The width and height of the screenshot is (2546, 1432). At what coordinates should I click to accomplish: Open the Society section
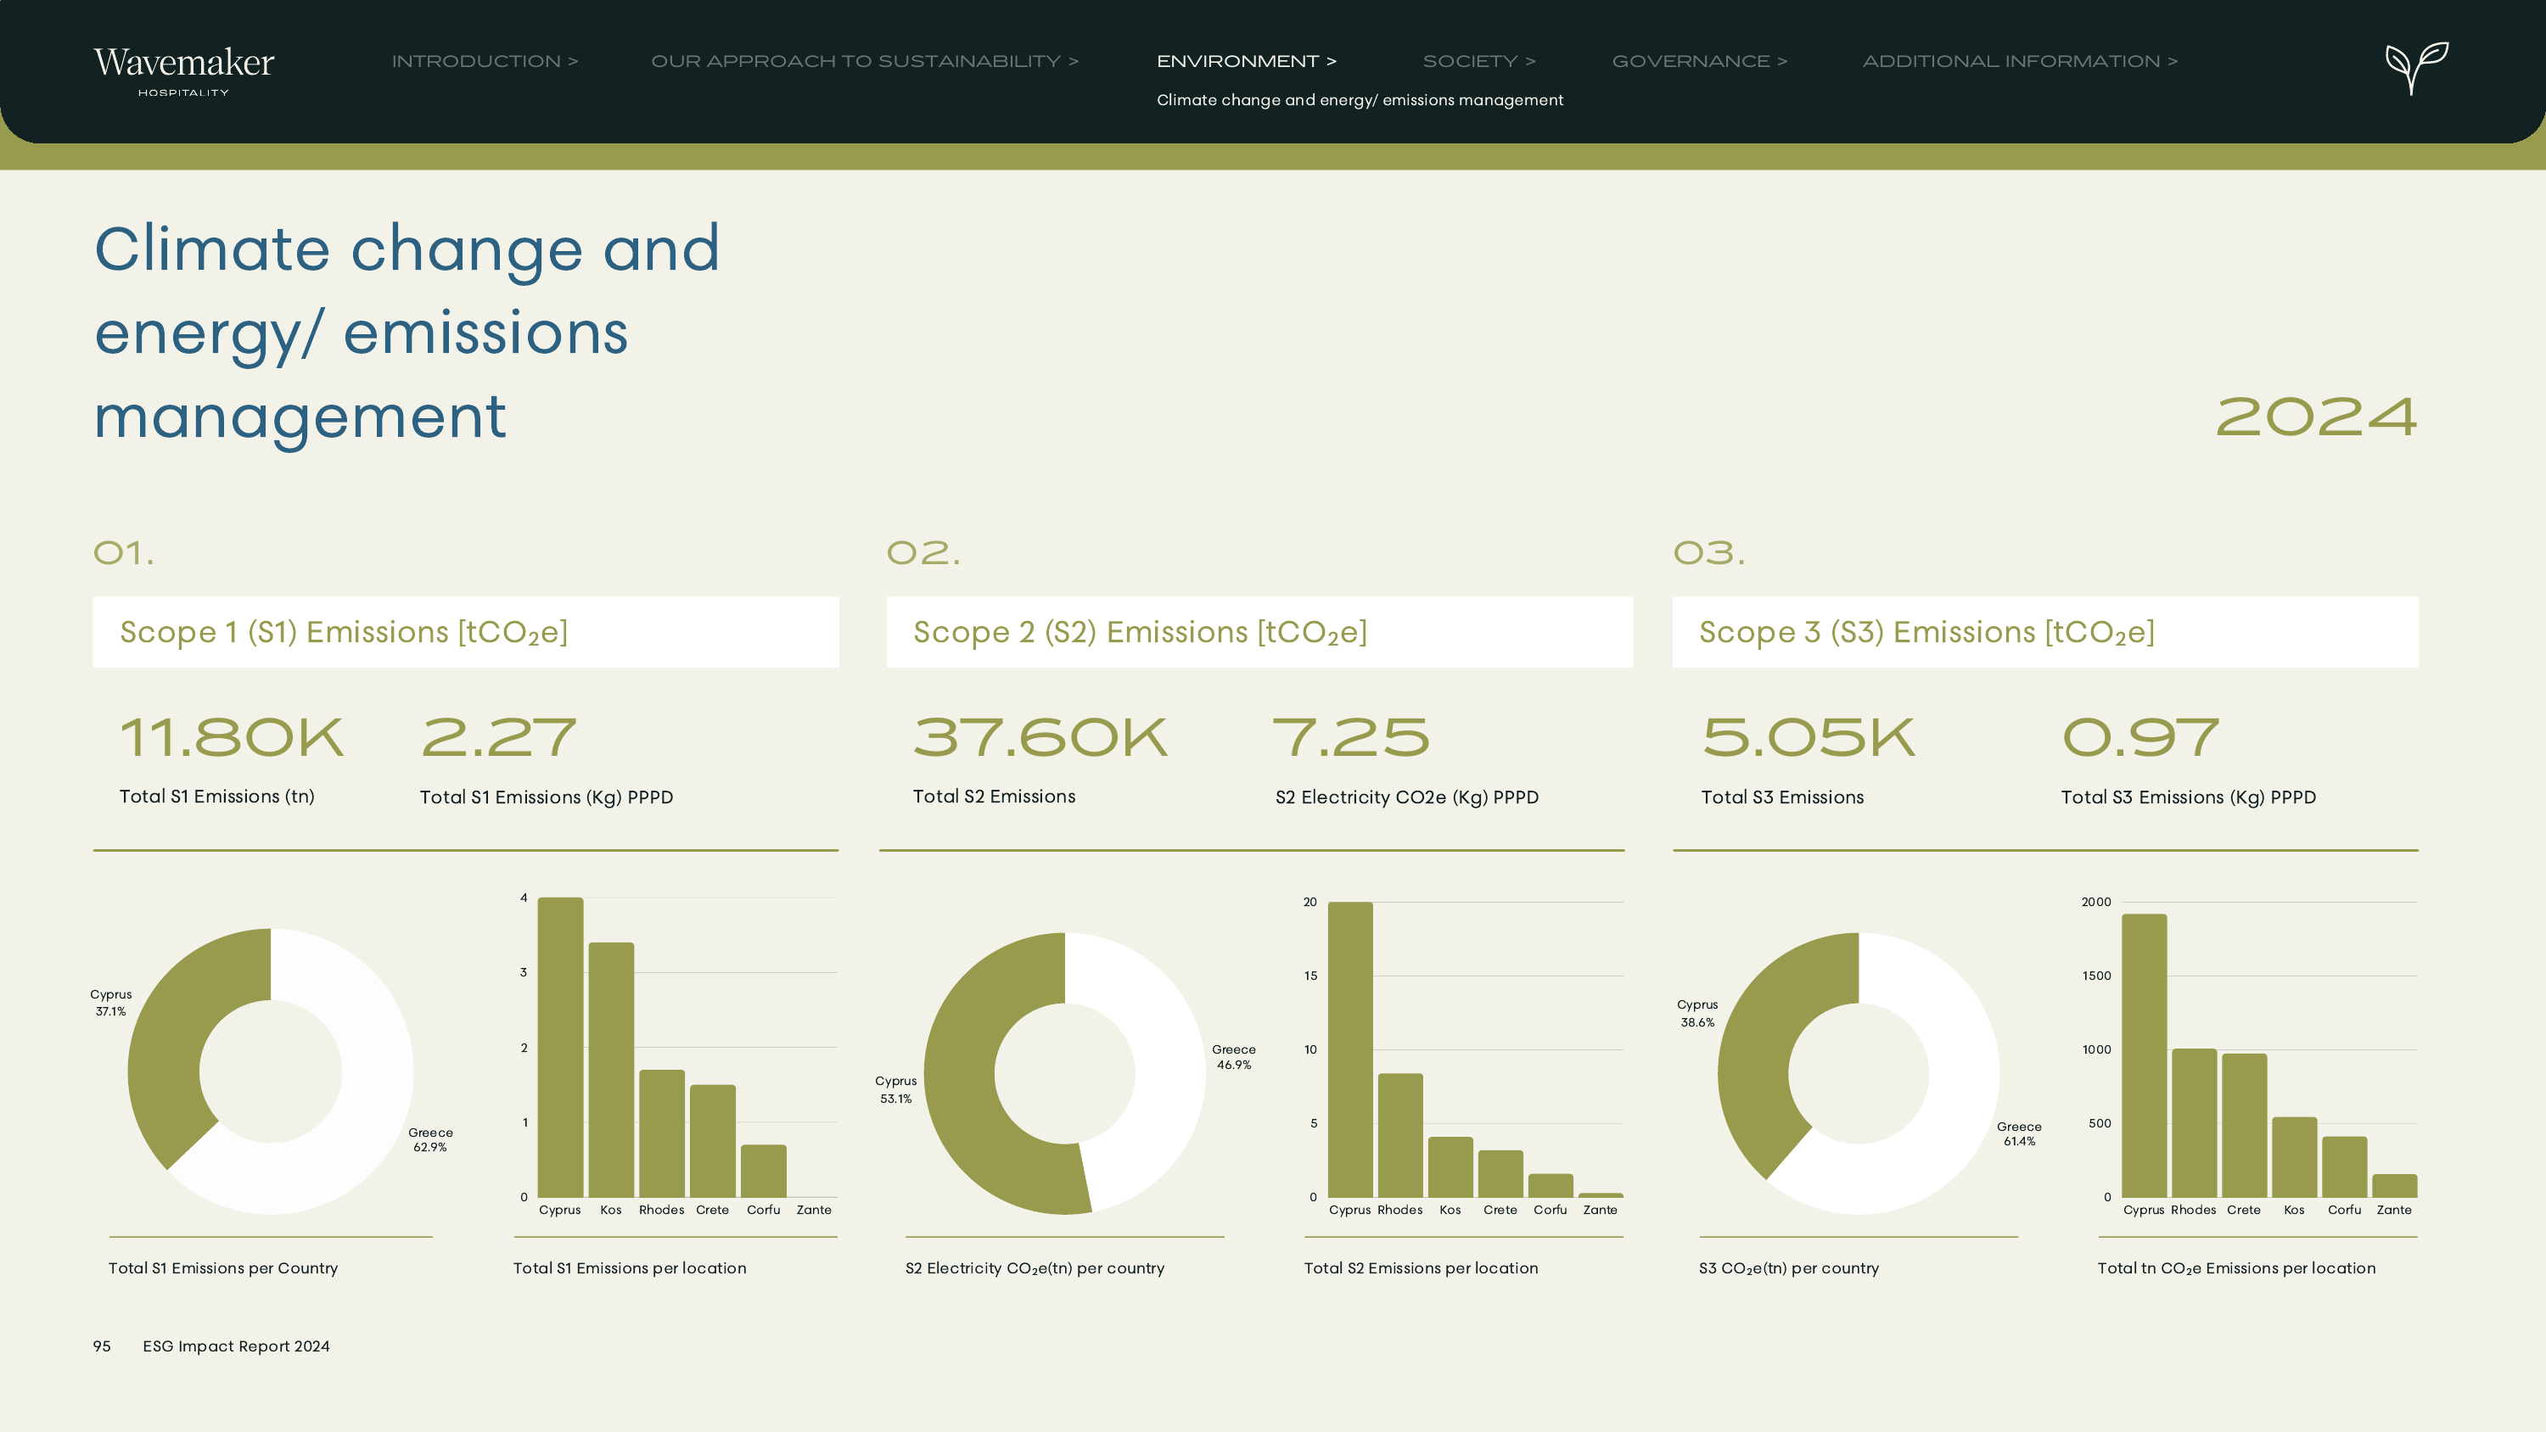click(1478, 61)
